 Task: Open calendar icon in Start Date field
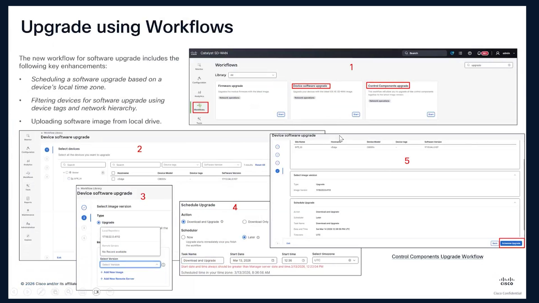(x=273, y=260)
